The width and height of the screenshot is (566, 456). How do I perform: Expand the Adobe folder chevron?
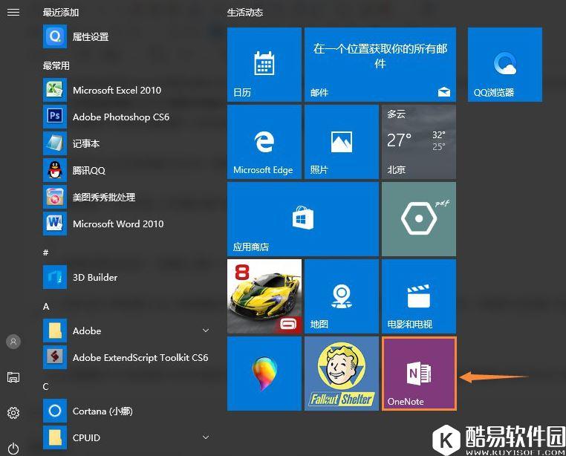pyautogui.click(x=206, y=330)
